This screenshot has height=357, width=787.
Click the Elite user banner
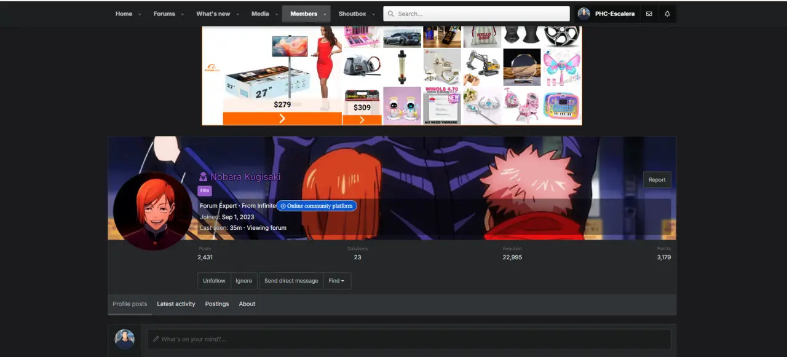205,190
